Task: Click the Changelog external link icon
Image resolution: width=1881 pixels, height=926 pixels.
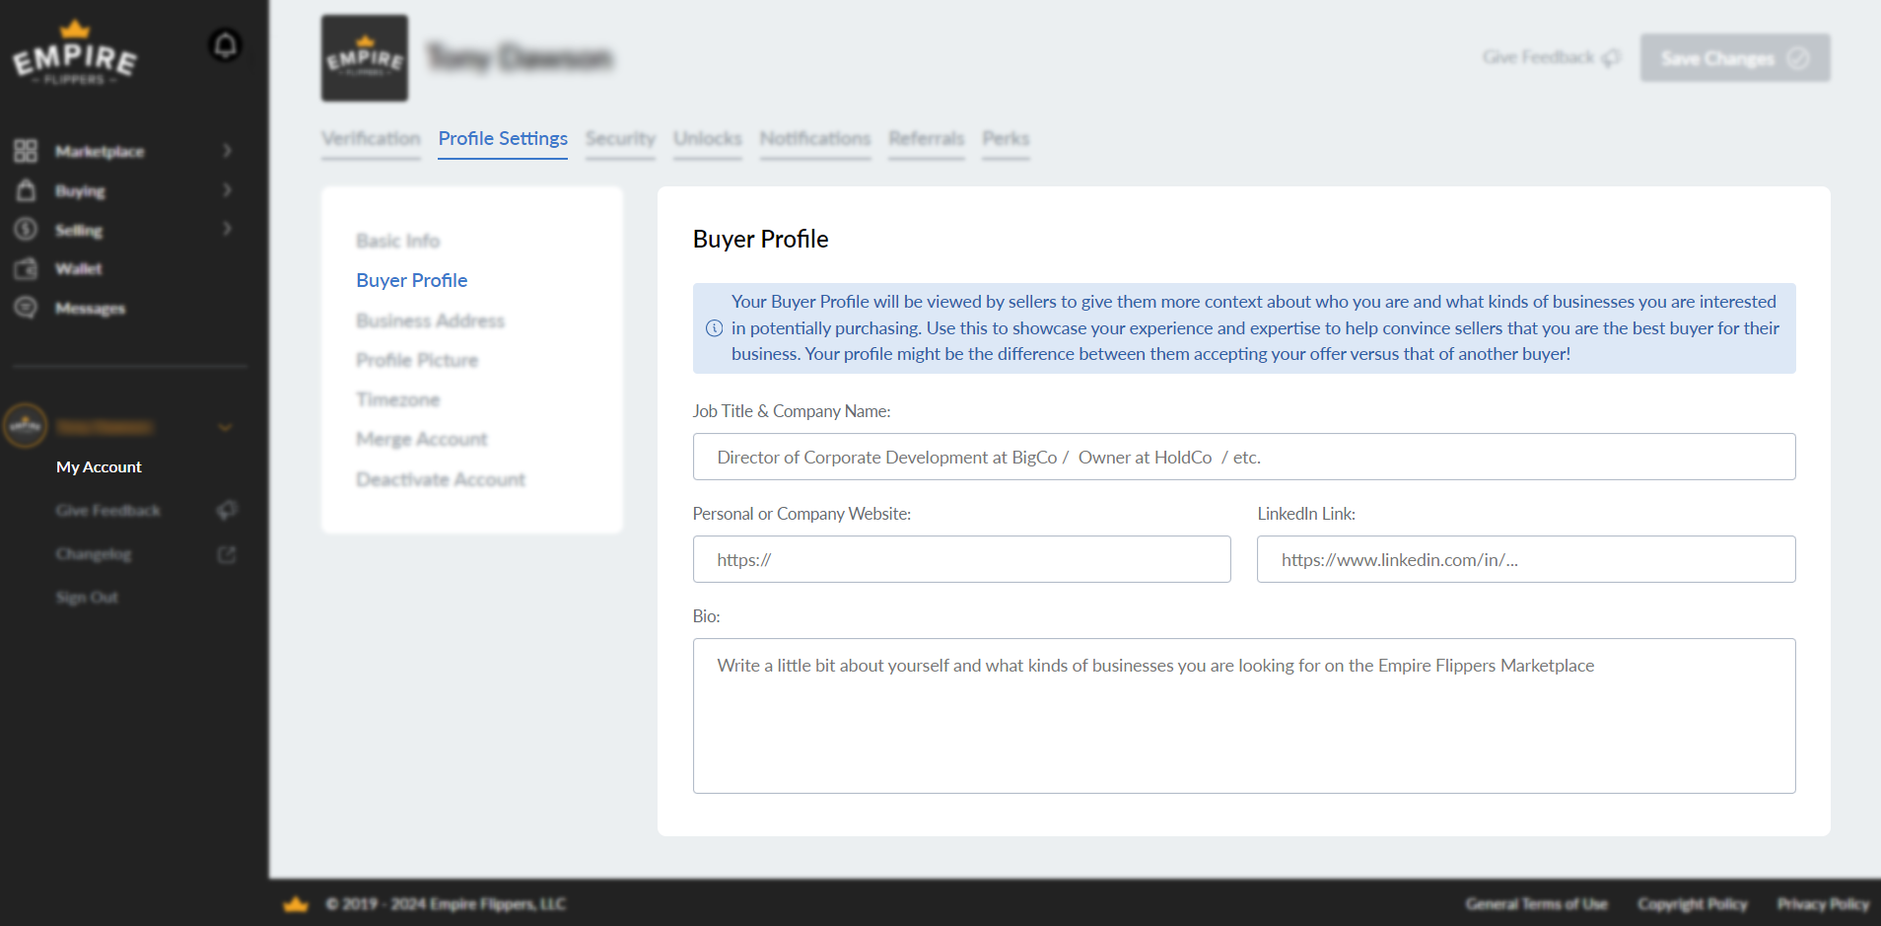Action: coord(227,554)
